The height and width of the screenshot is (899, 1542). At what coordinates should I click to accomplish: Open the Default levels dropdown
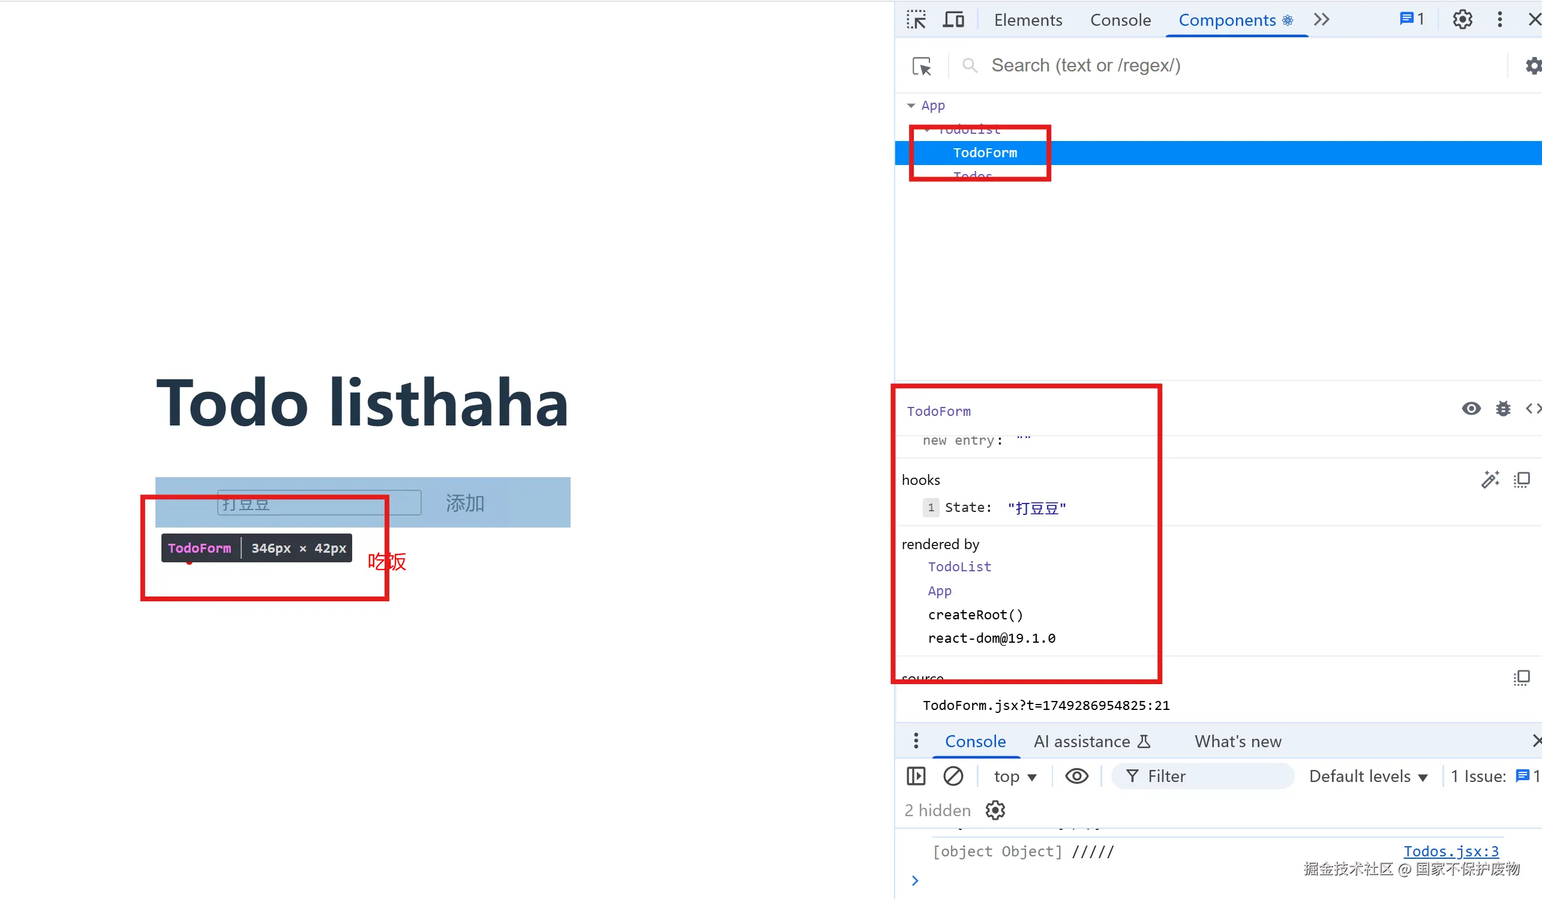pyautogui.click(x=1368, y=777)
